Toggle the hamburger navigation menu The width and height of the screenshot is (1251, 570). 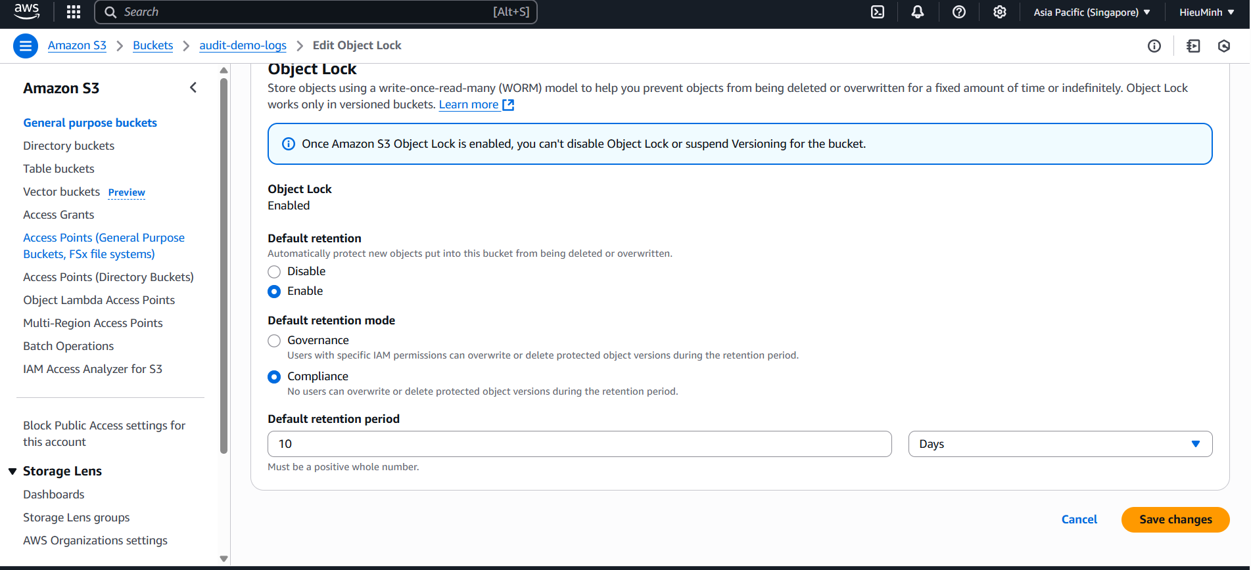click(x=26, y=46)
